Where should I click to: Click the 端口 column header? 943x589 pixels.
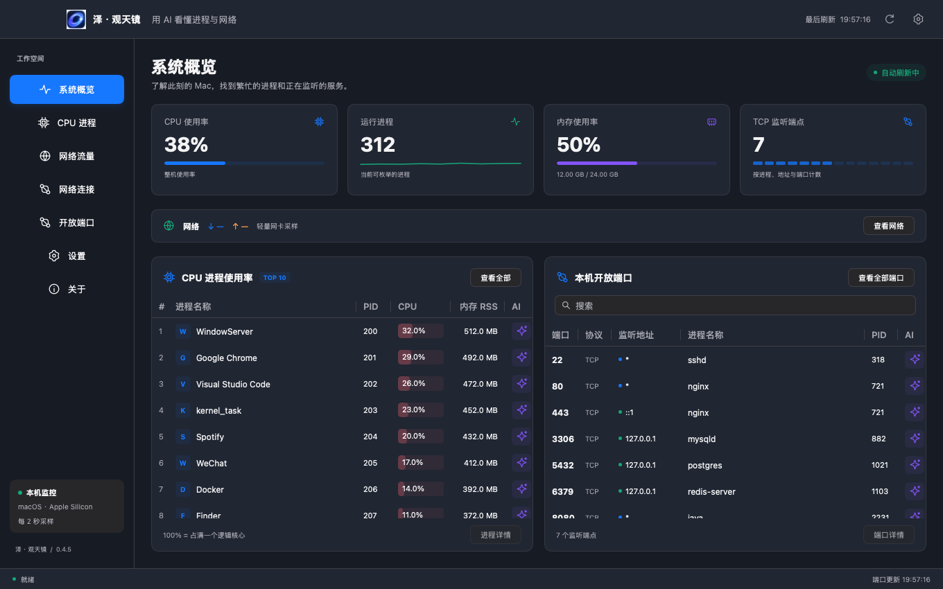(x=560, y=335)
